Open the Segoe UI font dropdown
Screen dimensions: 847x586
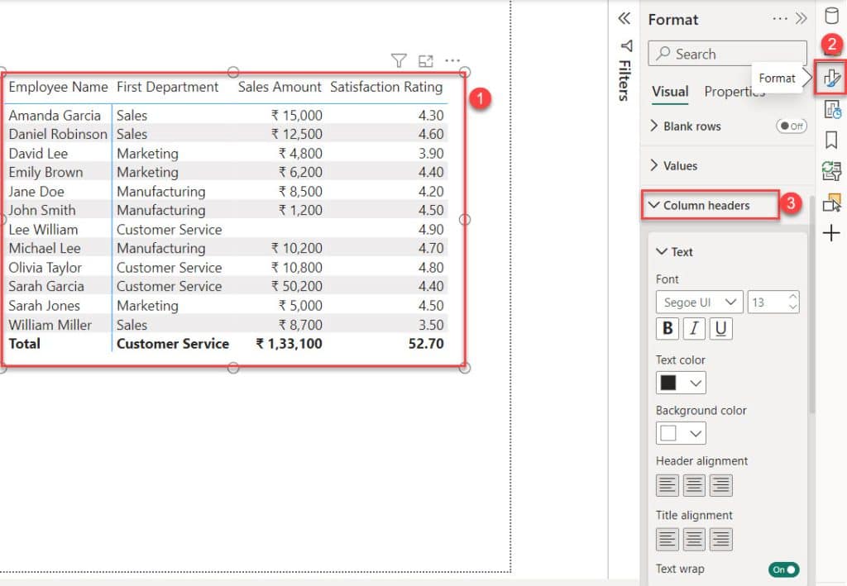[x=700, y=303]
